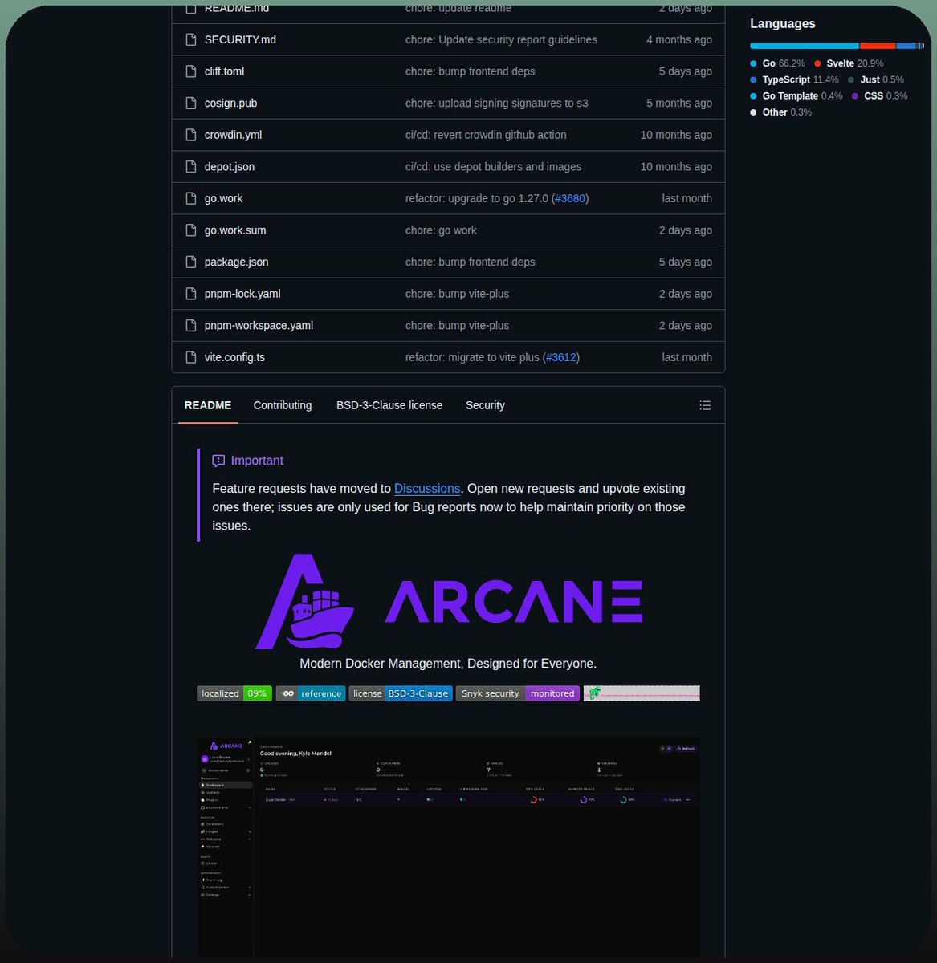
Task: Open depot.json file
Action: (x=230, y=167)
